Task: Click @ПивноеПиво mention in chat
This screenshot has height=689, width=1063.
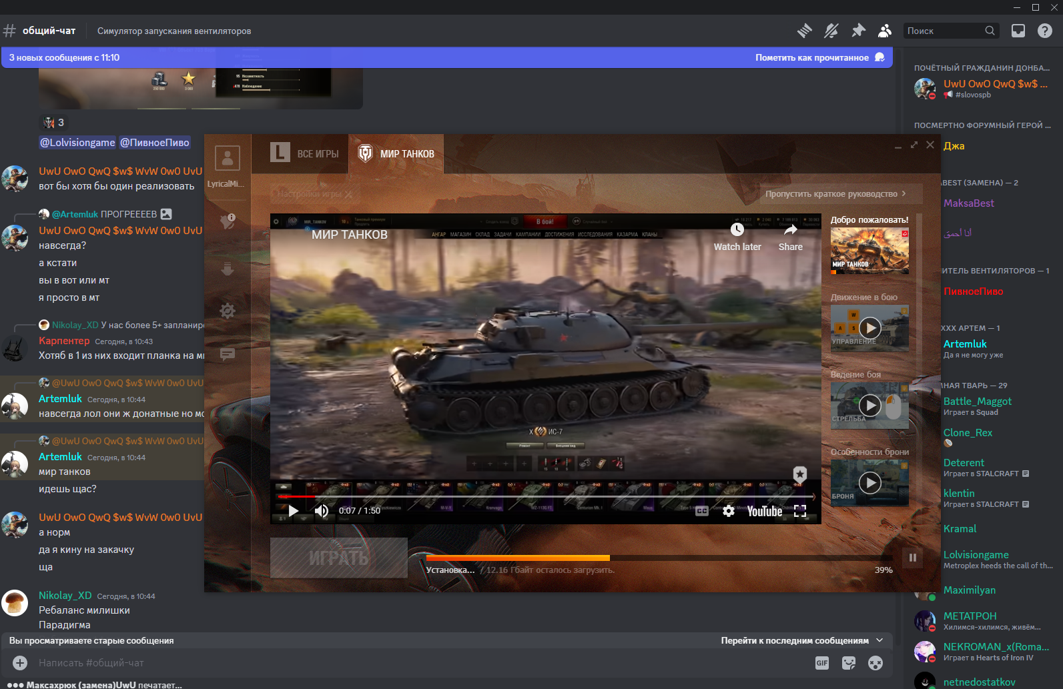Action: point(155,142)
